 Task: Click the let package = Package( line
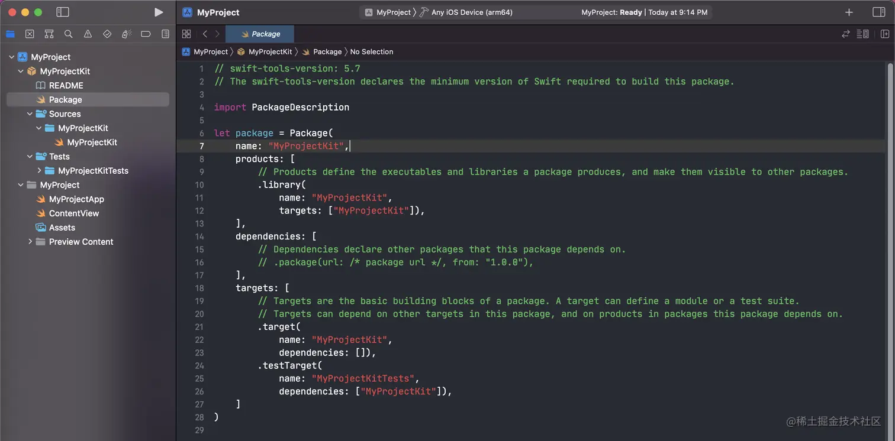(x=273, y=134)
